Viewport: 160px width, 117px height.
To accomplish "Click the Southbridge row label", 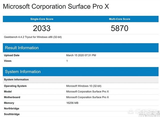I will (x=12, y=114).
